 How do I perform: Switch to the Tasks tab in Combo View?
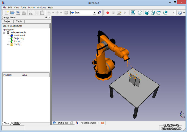(19, 21)
